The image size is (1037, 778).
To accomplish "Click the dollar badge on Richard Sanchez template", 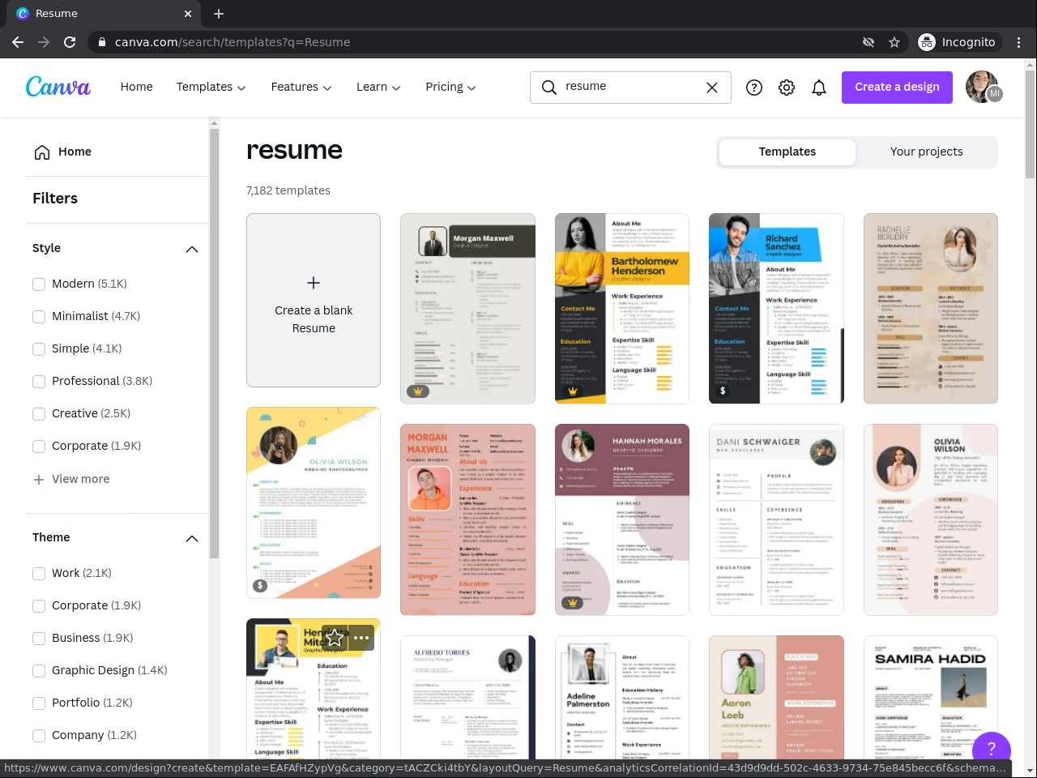I will (x=723, y=391).
